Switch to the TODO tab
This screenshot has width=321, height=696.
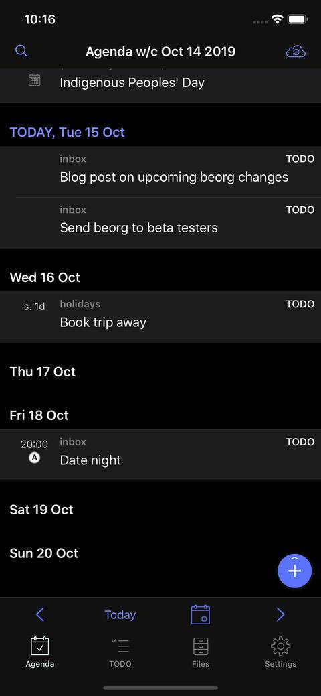tap(120, 652)
